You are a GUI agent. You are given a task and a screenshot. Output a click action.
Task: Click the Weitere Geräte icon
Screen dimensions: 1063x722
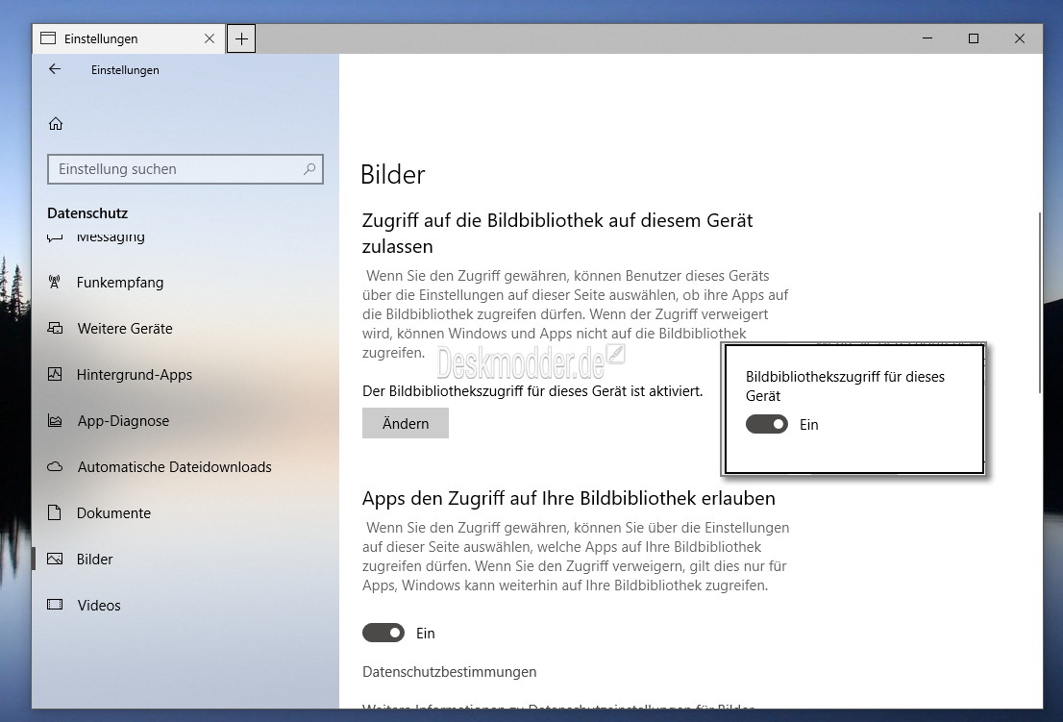pos(55,328)
